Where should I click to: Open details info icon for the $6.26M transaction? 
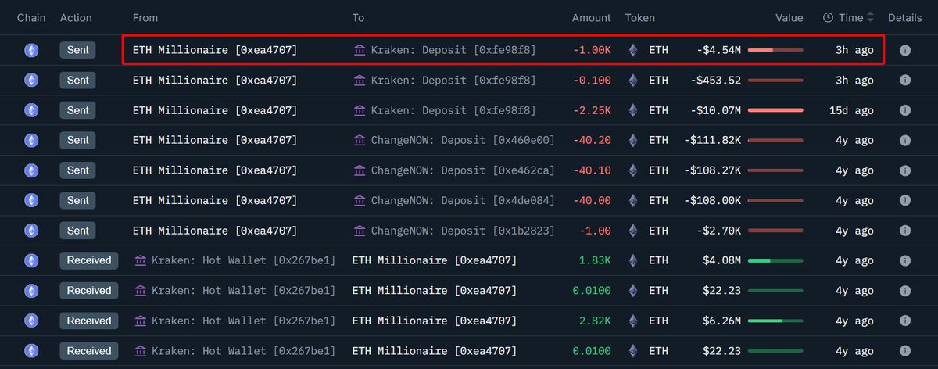click(904, 321)
